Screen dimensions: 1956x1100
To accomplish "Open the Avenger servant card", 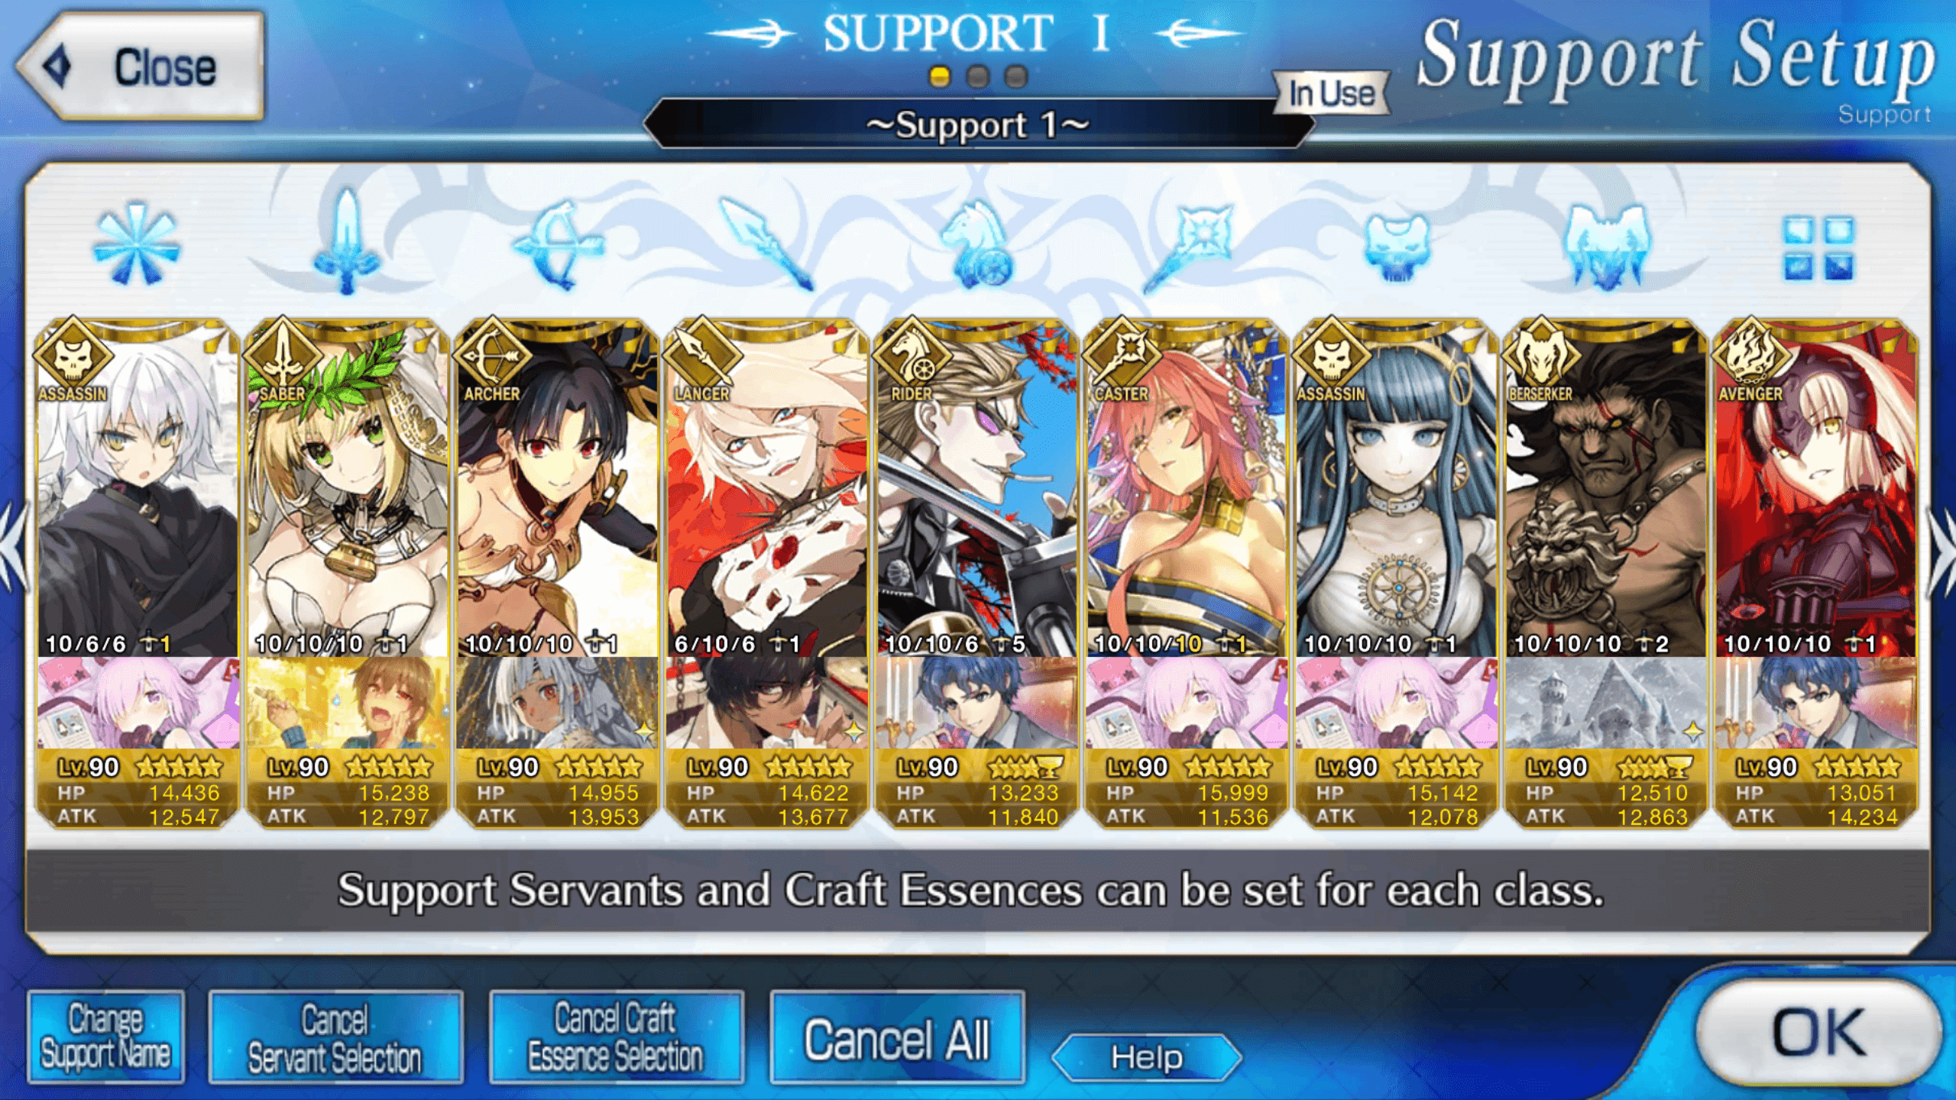I will tap(1816, 573).
